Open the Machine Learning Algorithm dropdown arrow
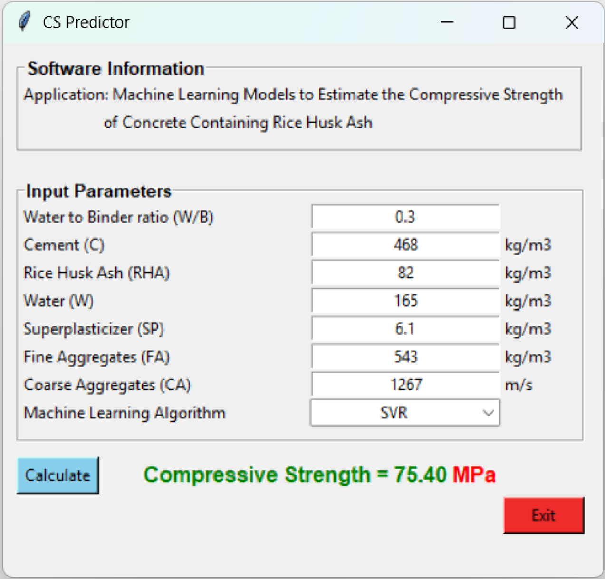This screenshot has height=579, width=605. (488, 413)
